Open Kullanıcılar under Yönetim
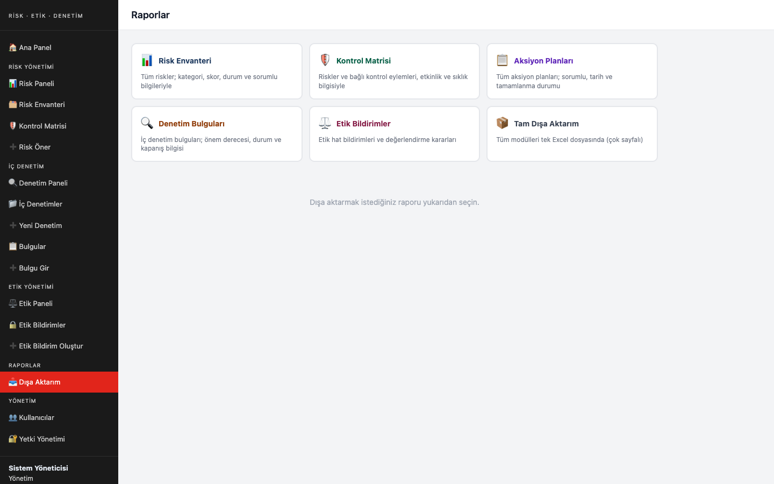The image size is (774, 484). [37, 417]
